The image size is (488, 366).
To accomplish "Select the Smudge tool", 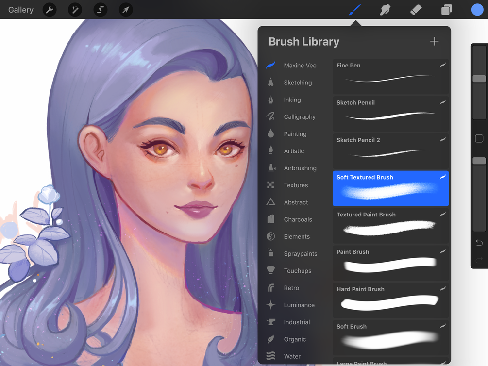I will tap(385, 10).
